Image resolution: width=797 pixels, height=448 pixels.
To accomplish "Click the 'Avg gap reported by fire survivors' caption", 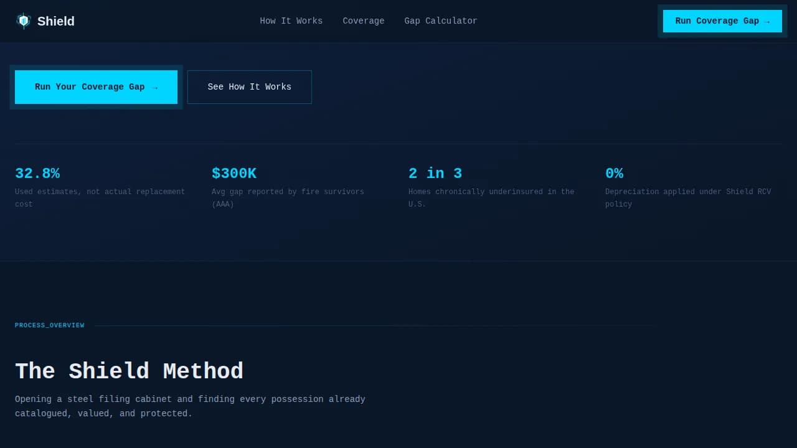I will pyautogui.click(x=288, y=198).
